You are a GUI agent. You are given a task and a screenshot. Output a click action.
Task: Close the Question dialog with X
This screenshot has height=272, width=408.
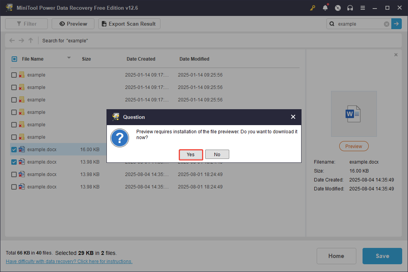293,117
